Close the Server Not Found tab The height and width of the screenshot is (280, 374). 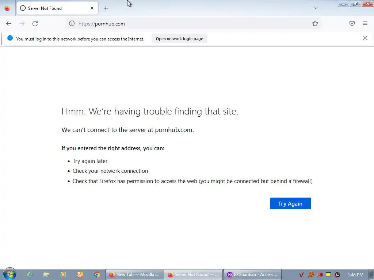point(92,8)
